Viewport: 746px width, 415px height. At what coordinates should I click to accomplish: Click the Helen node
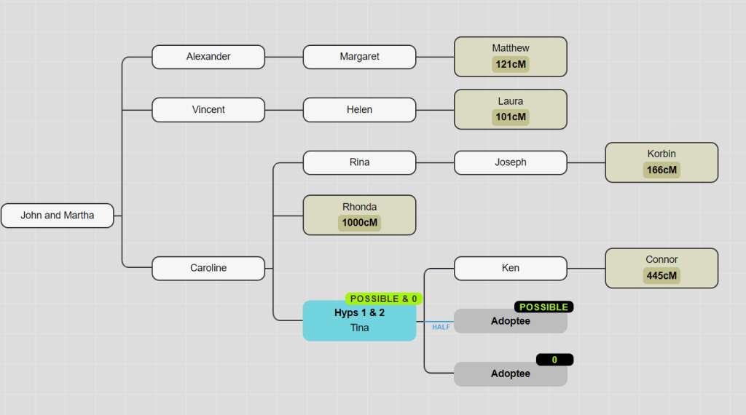(359, 110)
